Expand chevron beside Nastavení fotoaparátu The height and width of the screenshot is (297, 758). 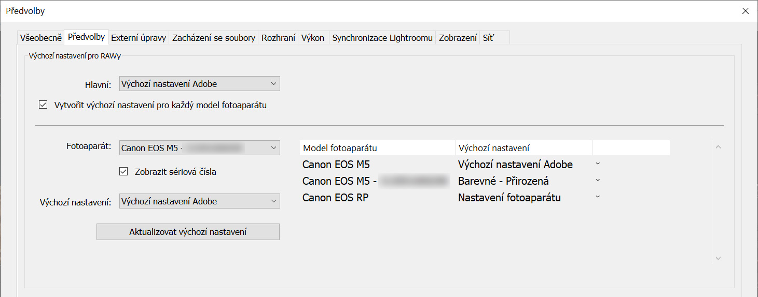(x=598, y=197)
